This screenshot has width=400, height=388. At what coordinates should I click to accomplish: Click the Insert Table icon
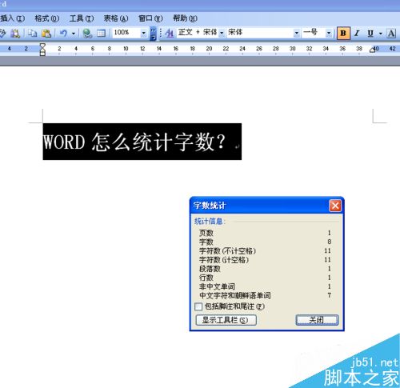click(101, 34)
